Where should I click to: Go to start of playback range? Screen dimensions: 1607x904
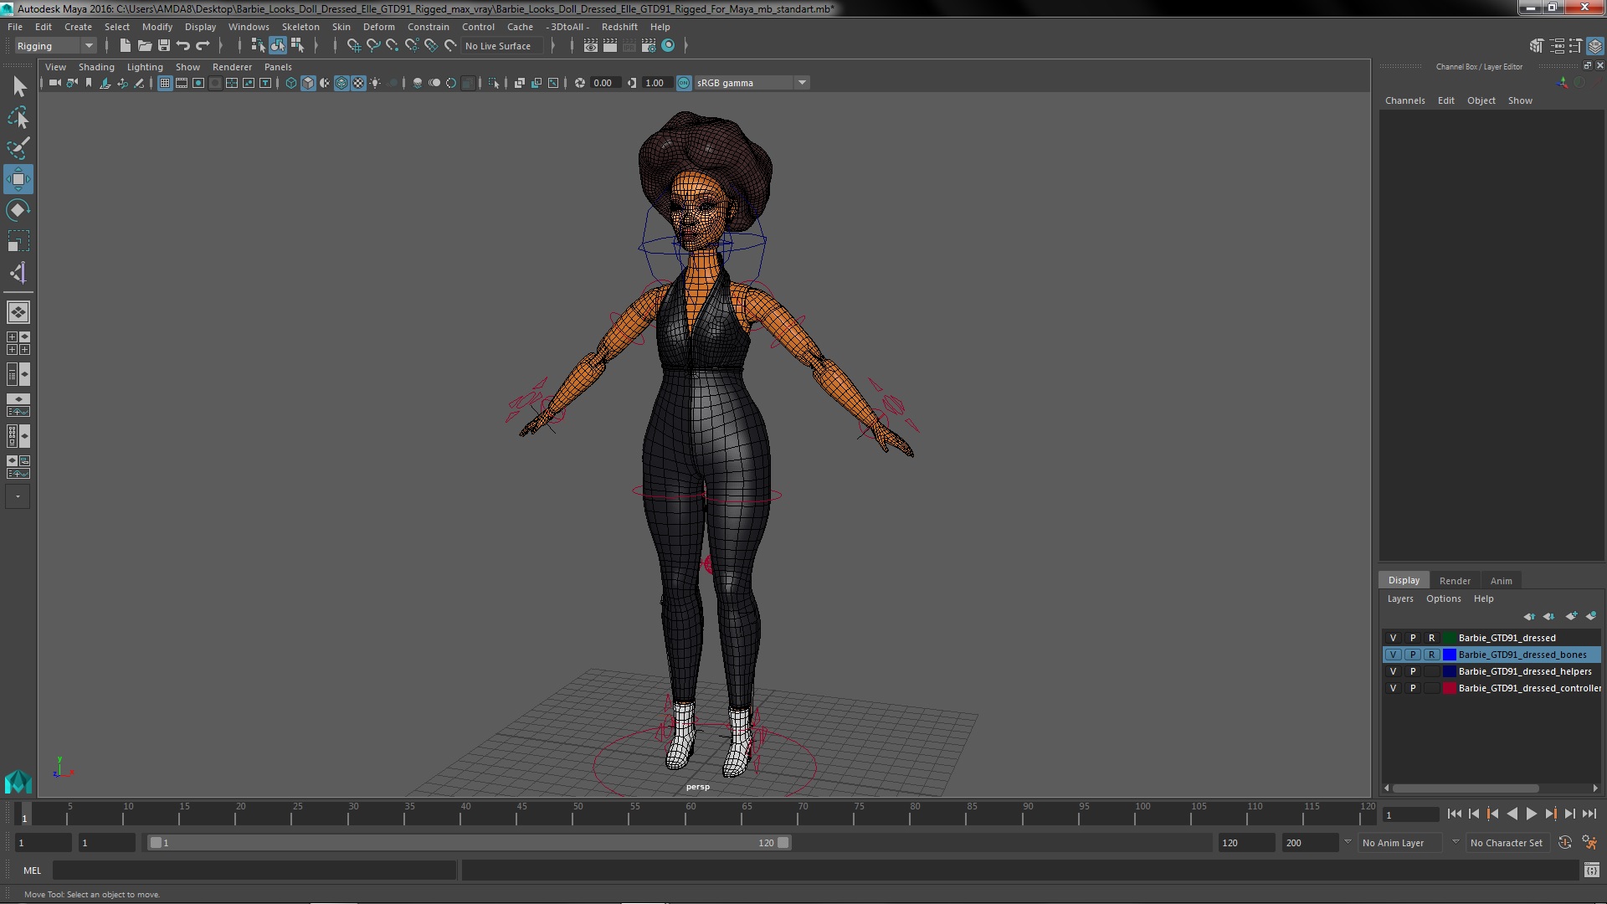pyautogui.click(x=1454, y=814)
